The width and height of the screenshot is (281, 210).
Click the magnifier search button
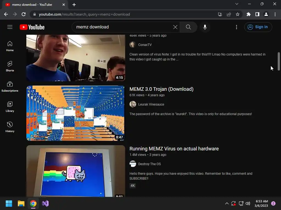pos(188,27)
